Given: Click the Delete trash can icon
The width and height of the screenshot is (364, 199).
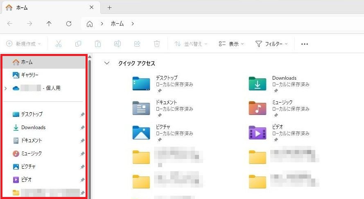Looking at the screenshot, I should (156, 44).
